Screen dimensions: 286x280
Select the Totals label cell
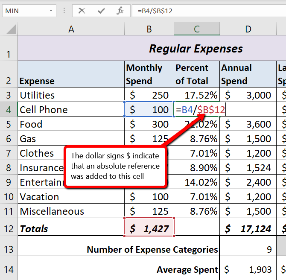pyautogui.click(x=71, y=227)
